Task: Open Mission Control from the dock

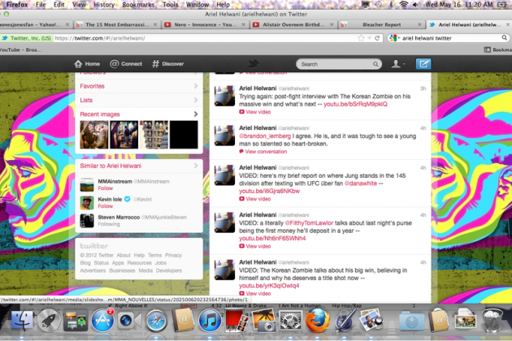Action: pos(76,321)
